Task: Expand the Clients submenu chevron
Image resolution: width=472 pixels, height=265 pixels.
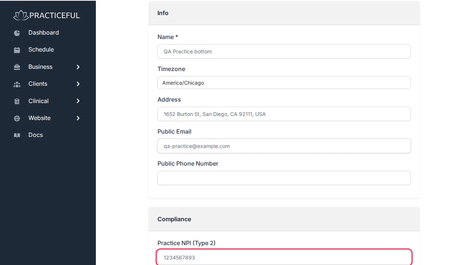Action: coord(78,84)
